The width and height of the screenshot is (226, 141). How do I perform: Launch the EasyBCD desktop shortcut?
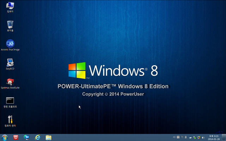(x=10, y=64)
